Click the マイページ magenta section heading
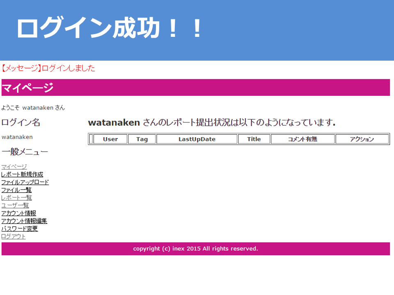The width and height of the screenshot is (394, 295). [195, 88]
